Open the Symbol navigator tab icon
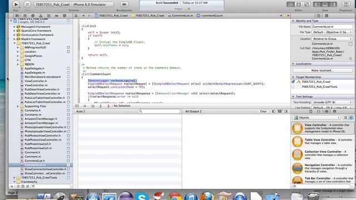This screenshot has width=356, height=200. pyautogui.click(x=25, y=16)
